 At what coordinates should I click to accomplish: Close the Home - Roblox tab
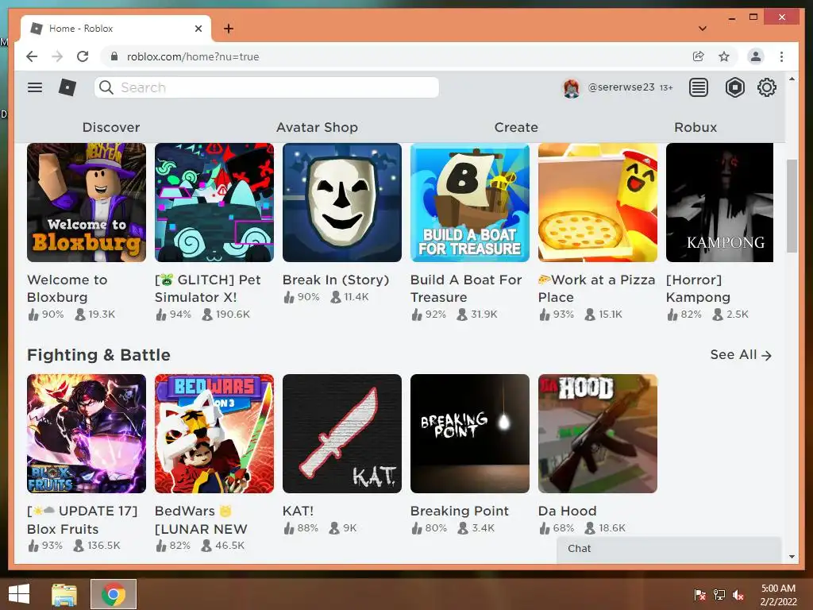pyautogui.click(x=198, y=29)
